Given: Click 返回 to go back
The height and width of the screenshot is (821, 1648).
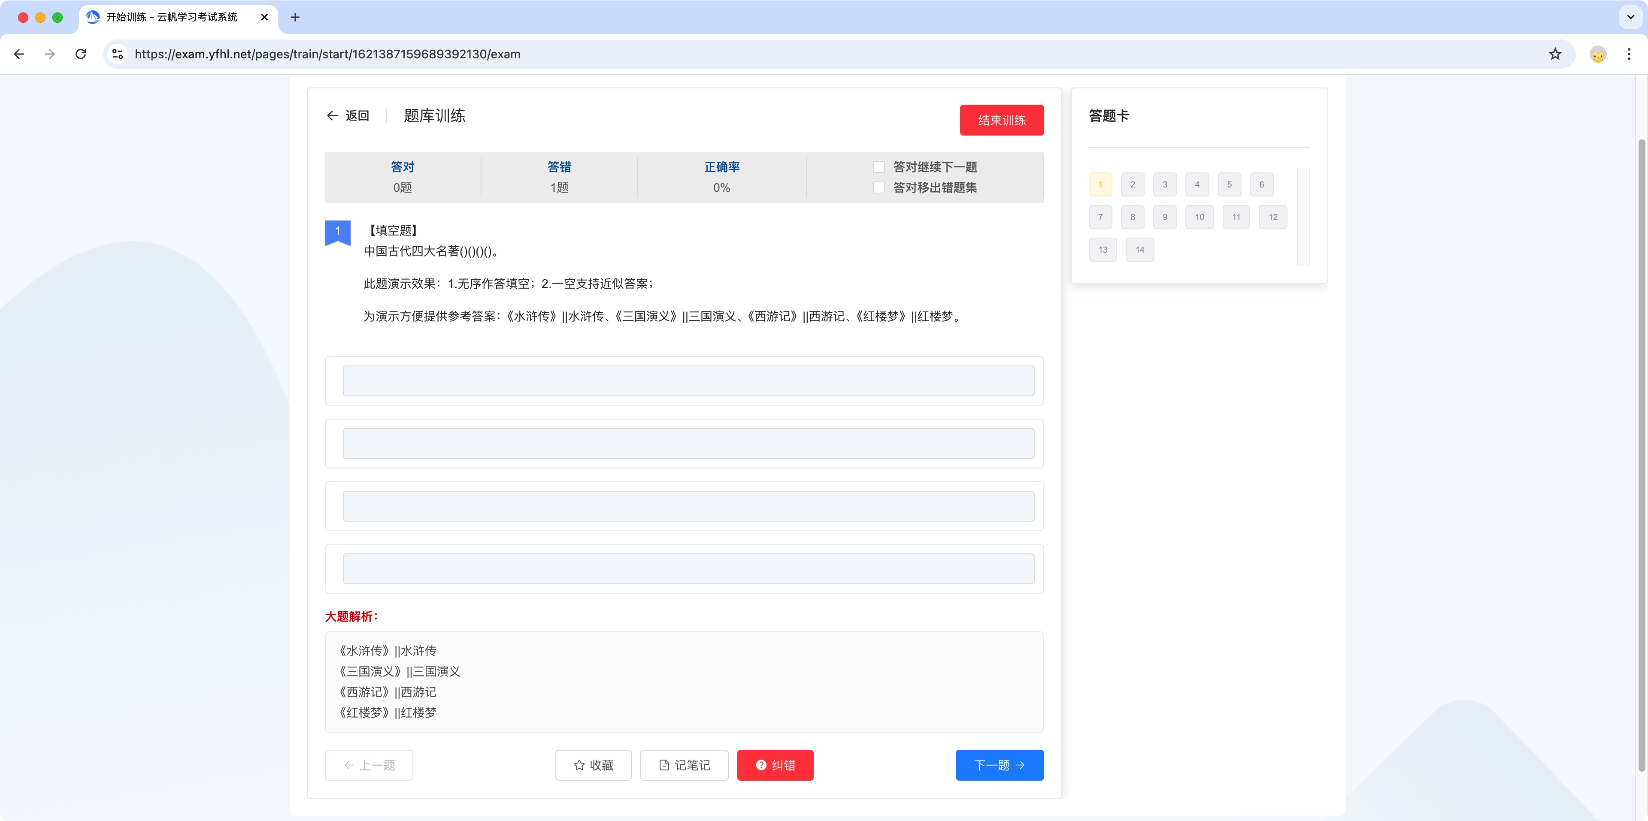Looking at the screenshot, I should coord(348,116).
